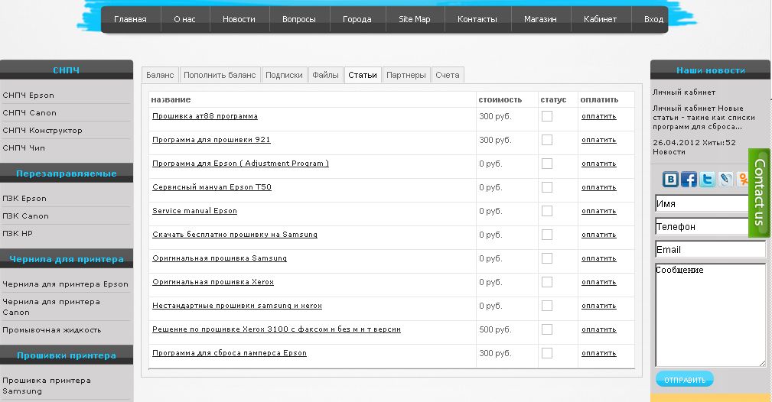Open Вход in the top navigation
772x402 pixels.
pos(653,19)
